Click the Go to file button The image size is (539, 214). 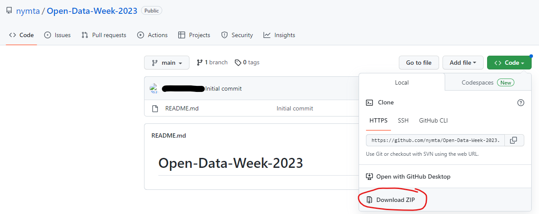pyautogui.click(x=419, y=63)
